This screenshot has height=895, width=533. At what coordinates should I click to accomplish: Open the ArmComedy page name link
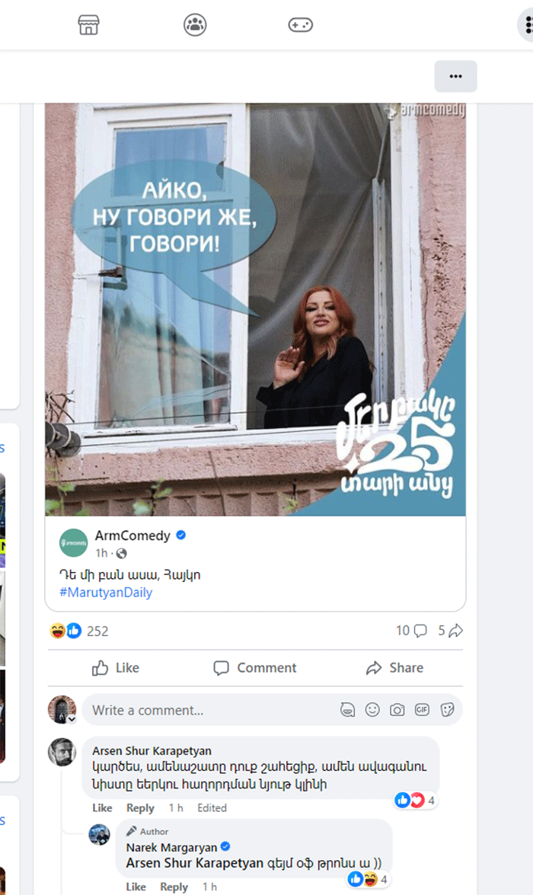pos(132,535)
